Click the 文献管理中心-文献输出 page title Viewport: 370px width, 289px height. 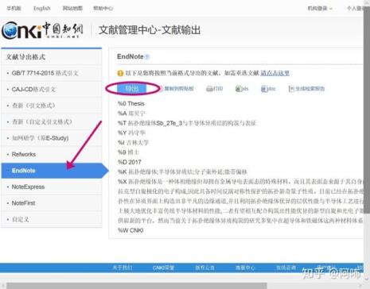point(150,30)
